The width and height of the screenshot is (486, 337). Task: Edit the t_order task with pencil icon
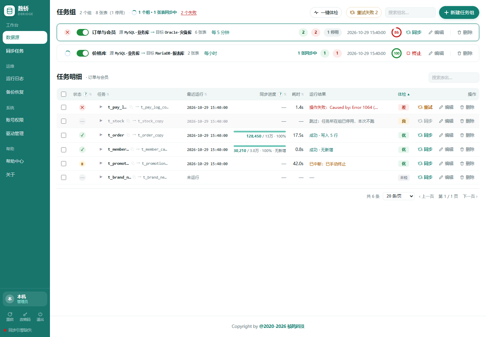point(446,135)
